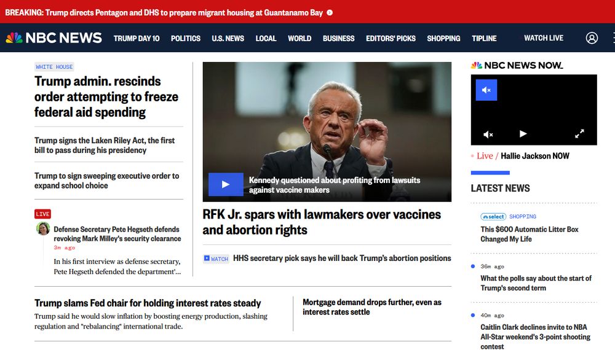615x350 pixels.
Task: Click the White House category tag
Action: (x=54, y=67)
